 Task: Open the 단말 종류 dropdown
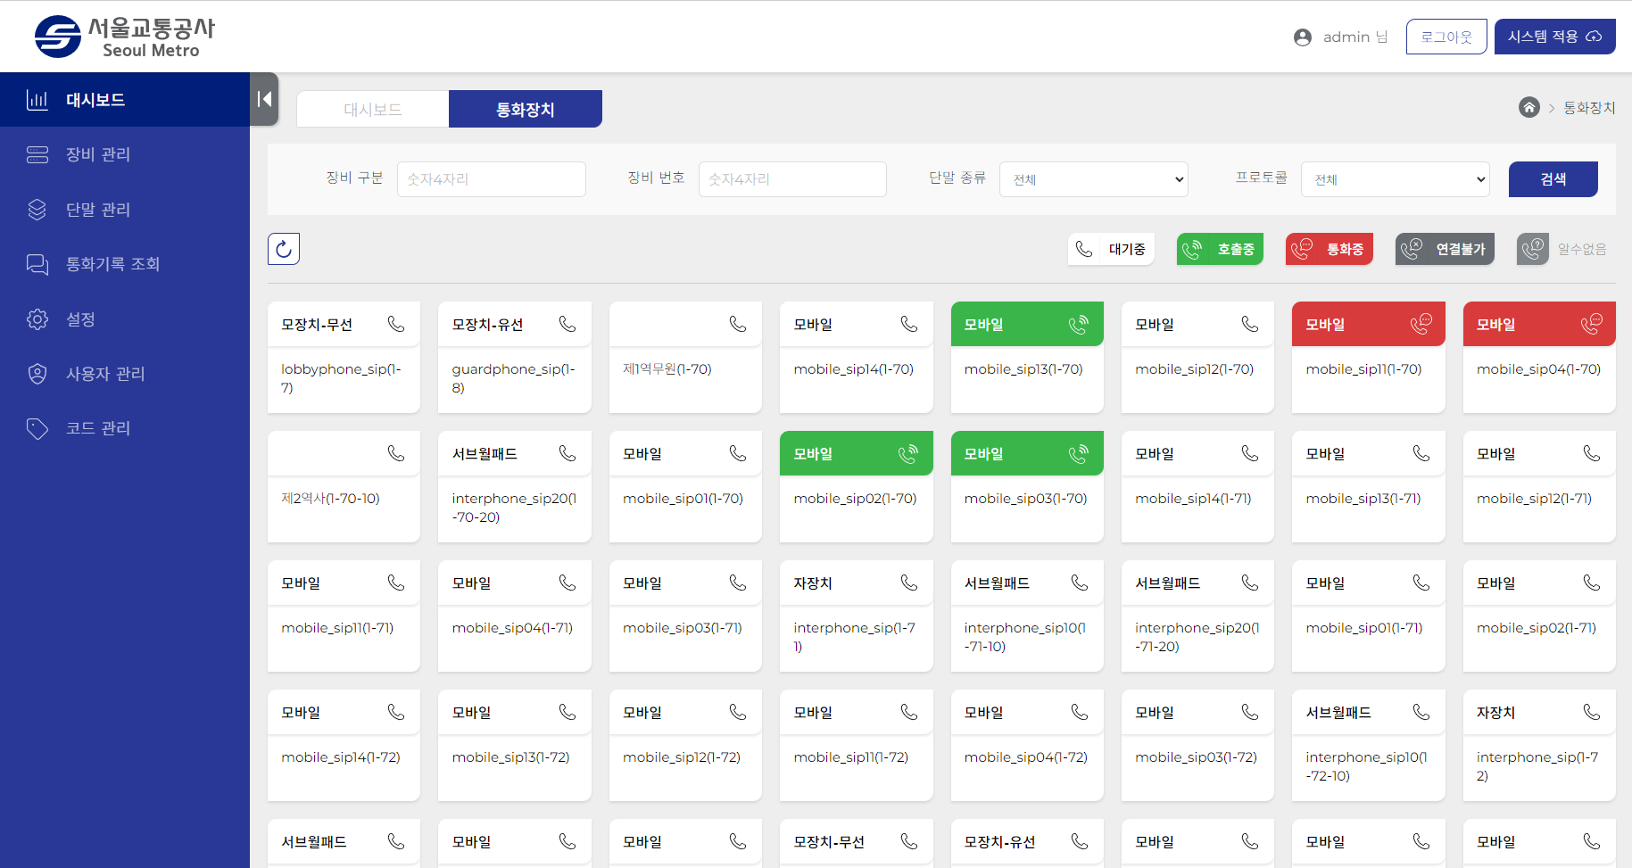(x=1094, y=179)
